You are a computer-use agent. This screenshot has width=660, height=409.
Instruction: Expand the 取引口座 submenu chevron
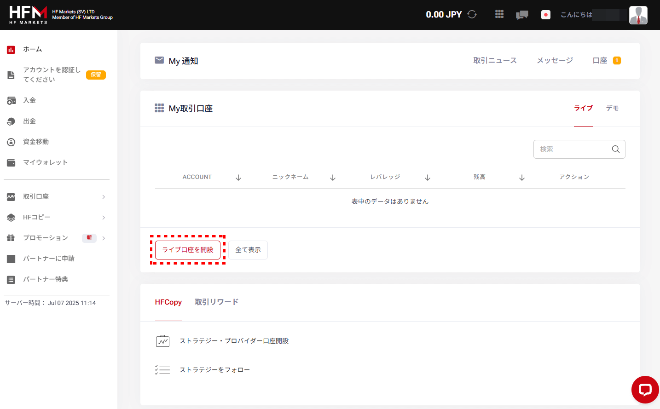[104, 197]
